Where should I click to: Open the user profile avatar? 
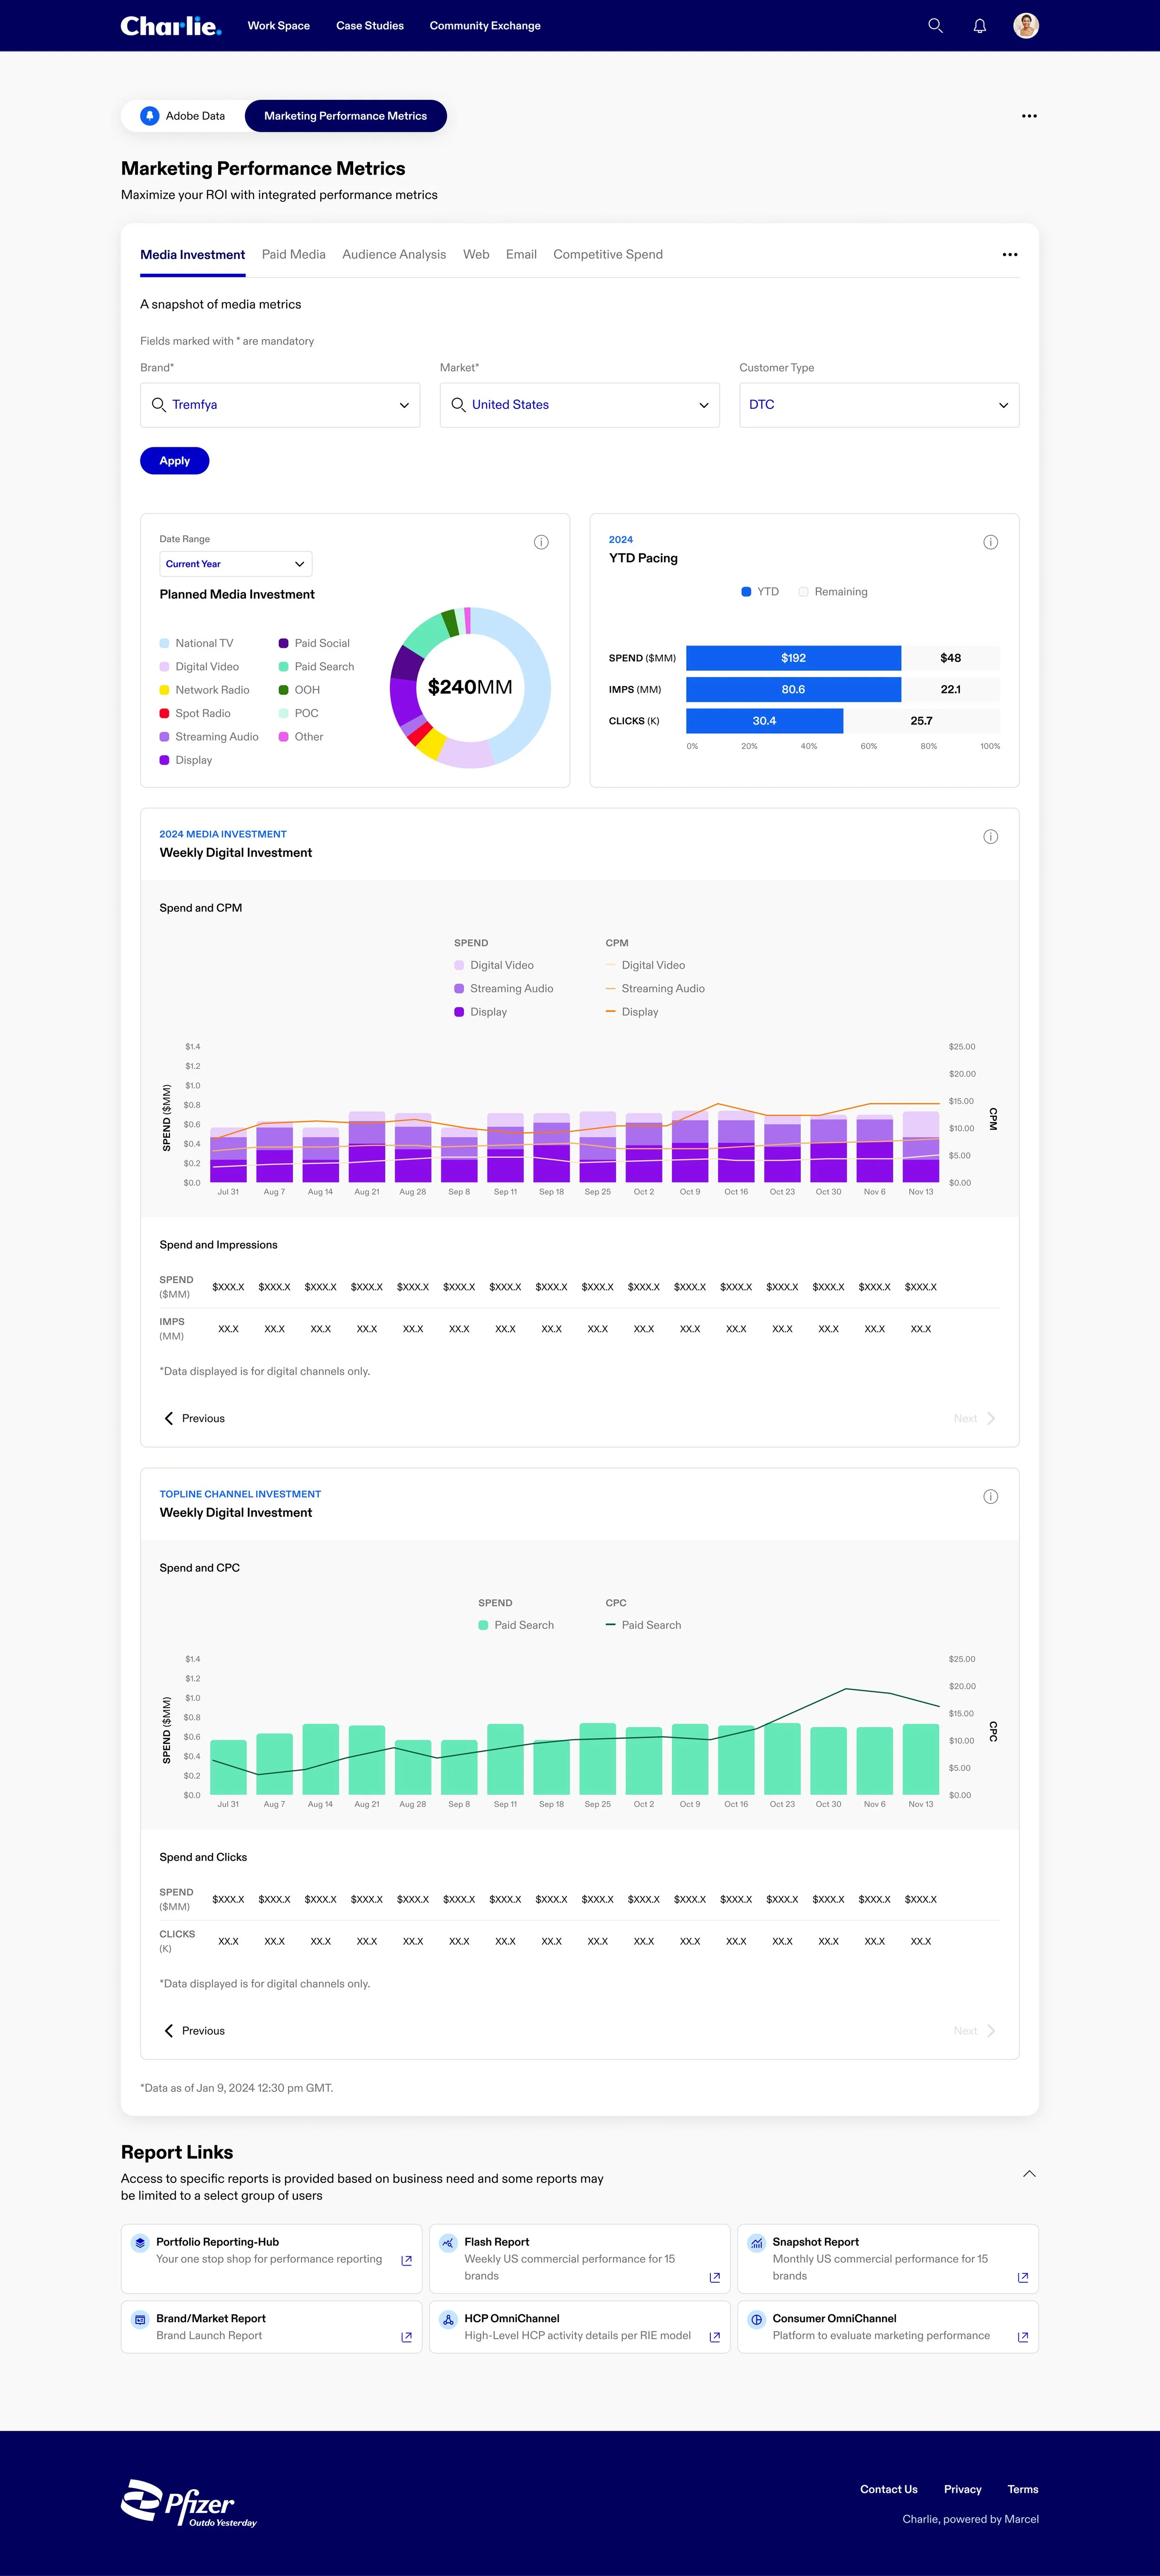tap(1025, 26)
